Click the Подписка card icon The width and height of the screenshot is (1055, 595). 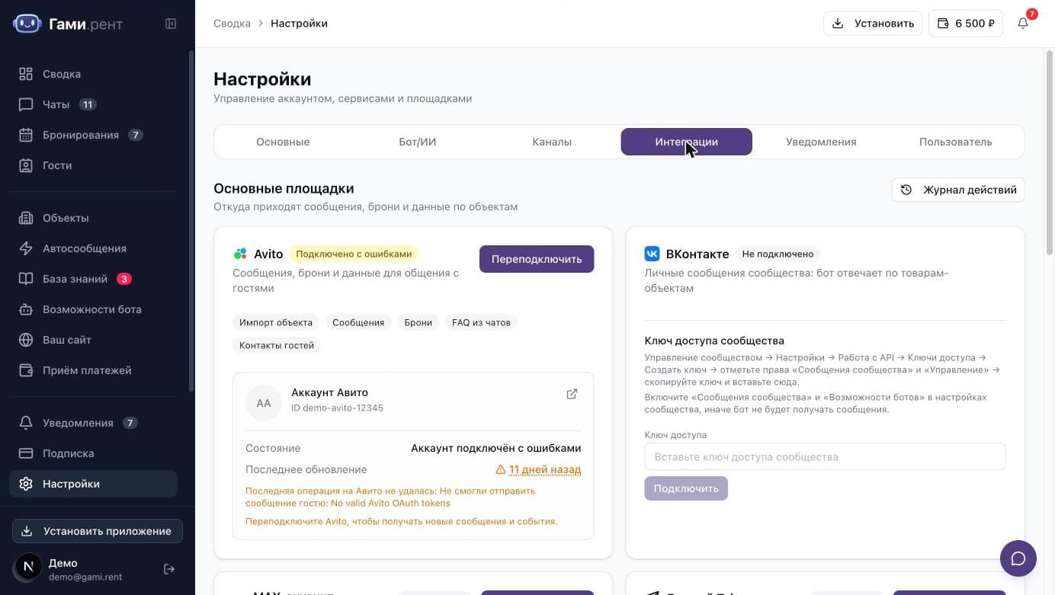(x=26, y=453)
